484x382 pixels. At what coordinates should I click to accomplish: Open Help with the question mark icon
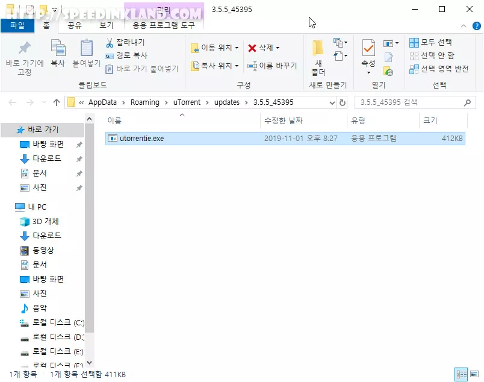(476, 26)
